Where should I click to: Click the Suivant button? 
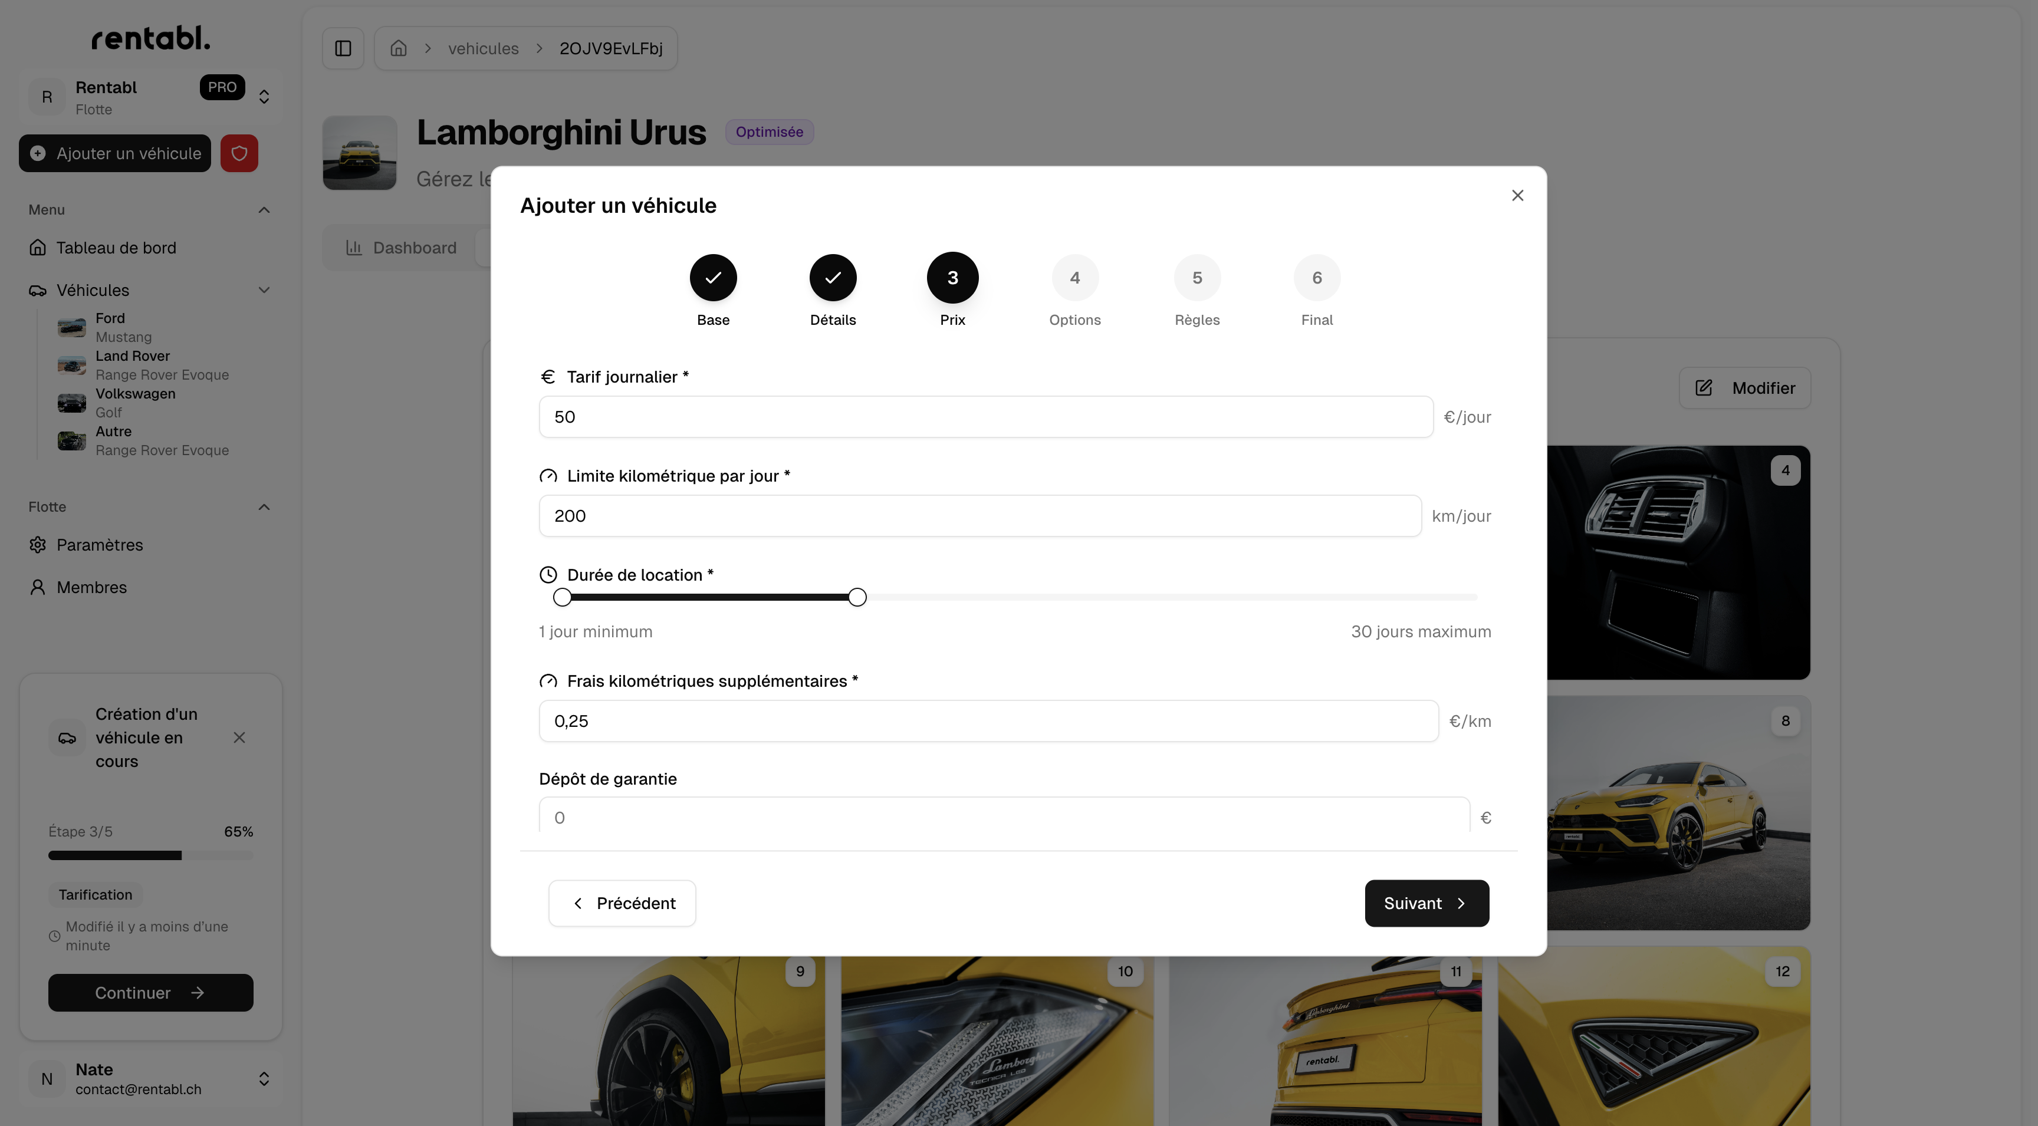click(1426, 903)
